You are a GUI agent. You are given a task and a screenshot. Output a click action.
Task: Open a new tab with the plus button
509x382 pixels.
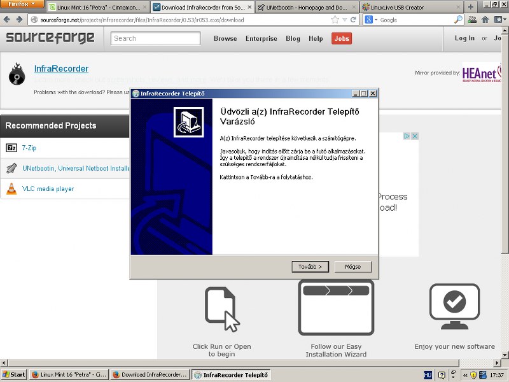(471, 7)
